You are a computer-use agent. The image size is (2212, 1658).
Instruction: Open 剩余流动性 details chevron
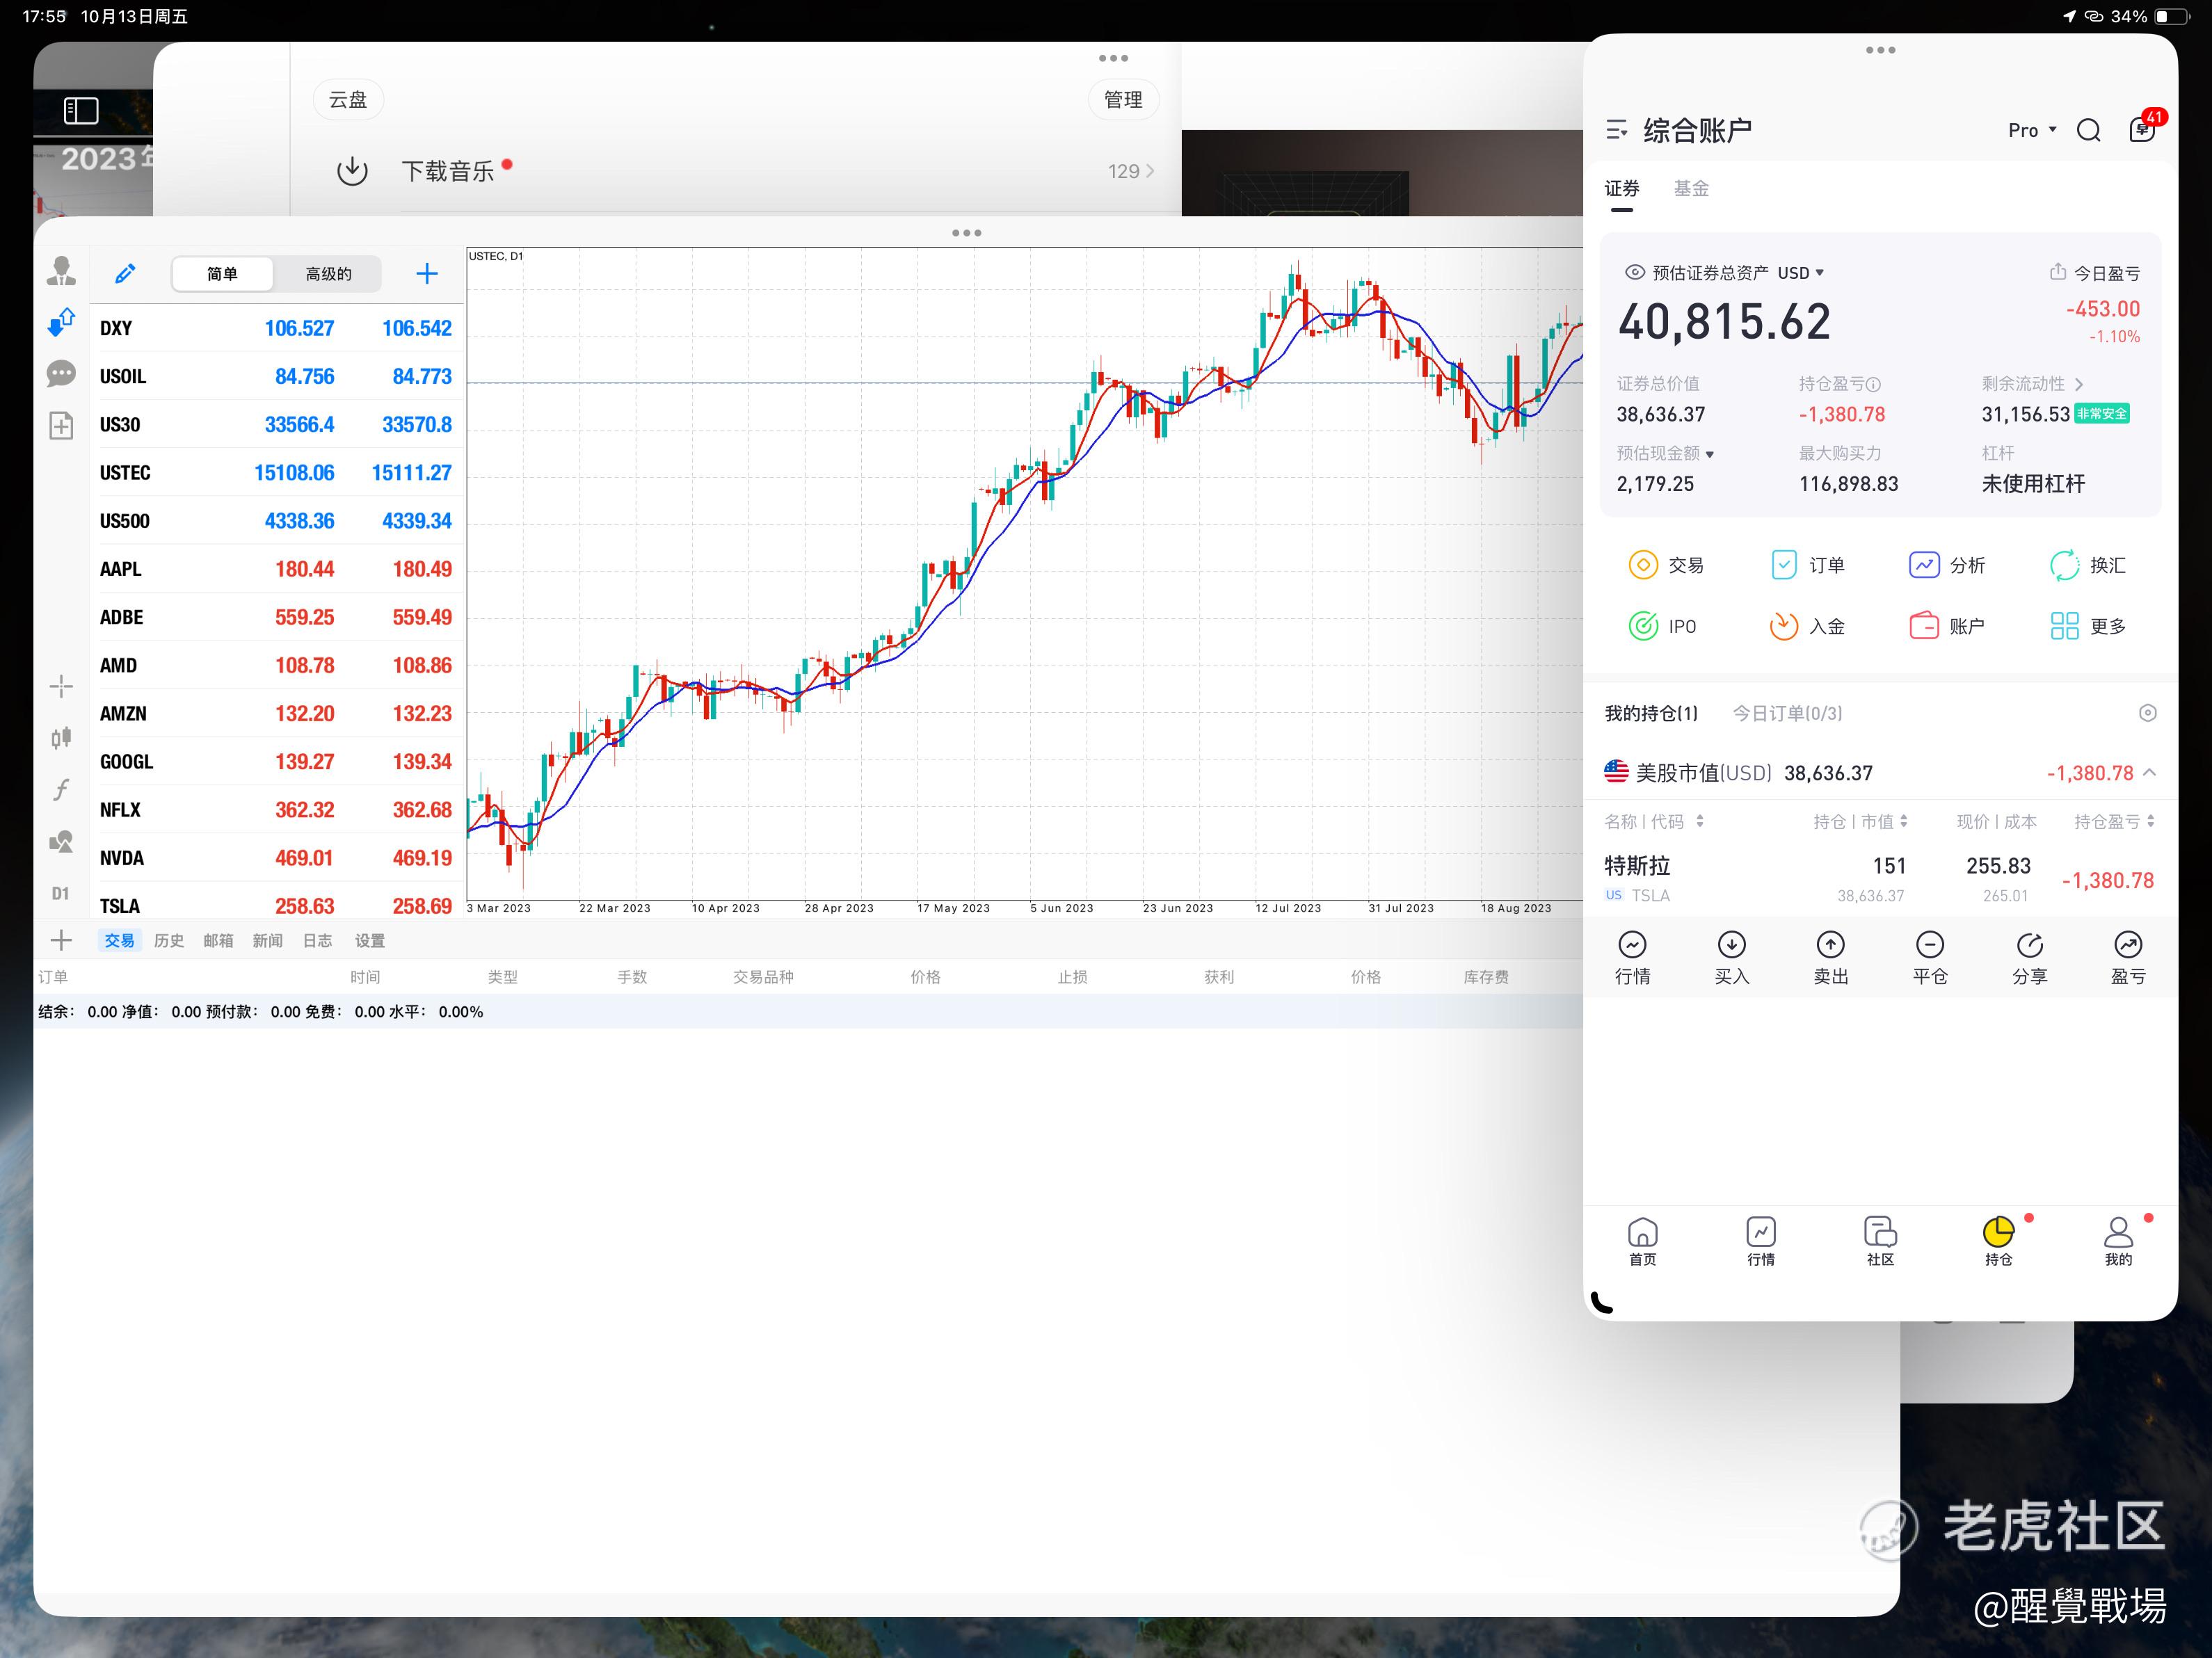point(2079,384)
